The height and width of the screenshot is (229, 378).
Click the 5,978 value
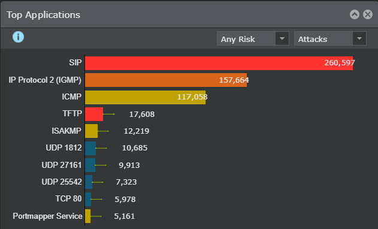(x=125, y=199)
